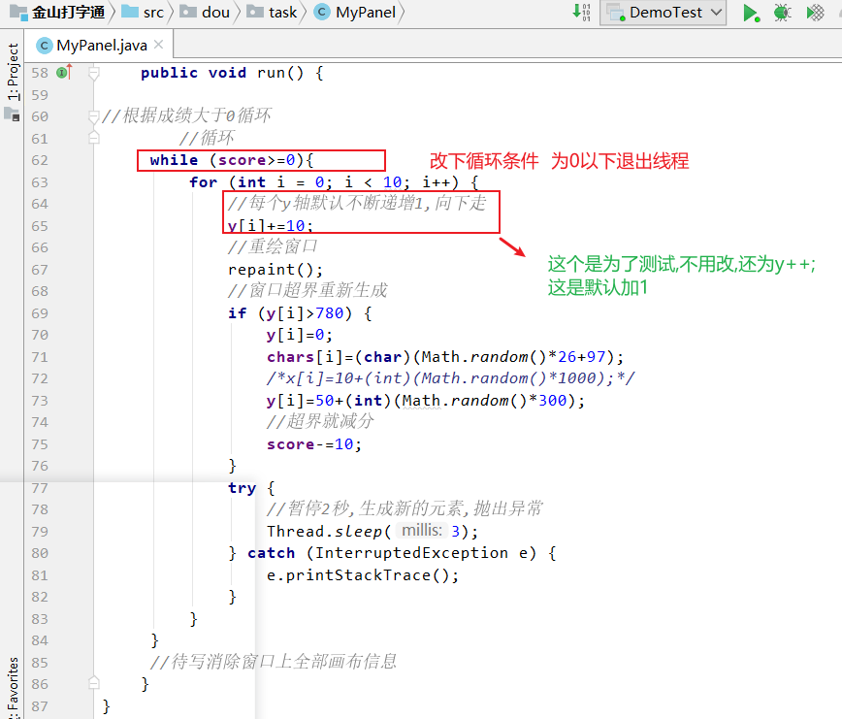Click the public void run() declaration

(232, 73)
